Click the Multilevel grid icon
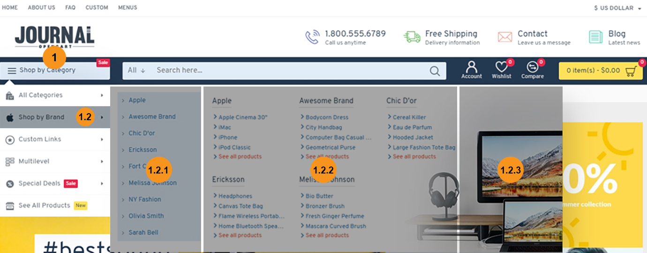 point(9,161)
